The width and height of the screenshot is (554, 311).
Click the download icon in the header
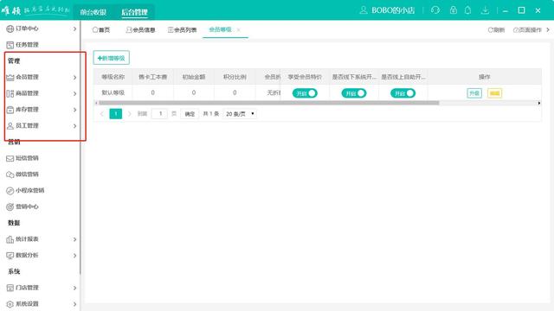[x=485, y=10]
